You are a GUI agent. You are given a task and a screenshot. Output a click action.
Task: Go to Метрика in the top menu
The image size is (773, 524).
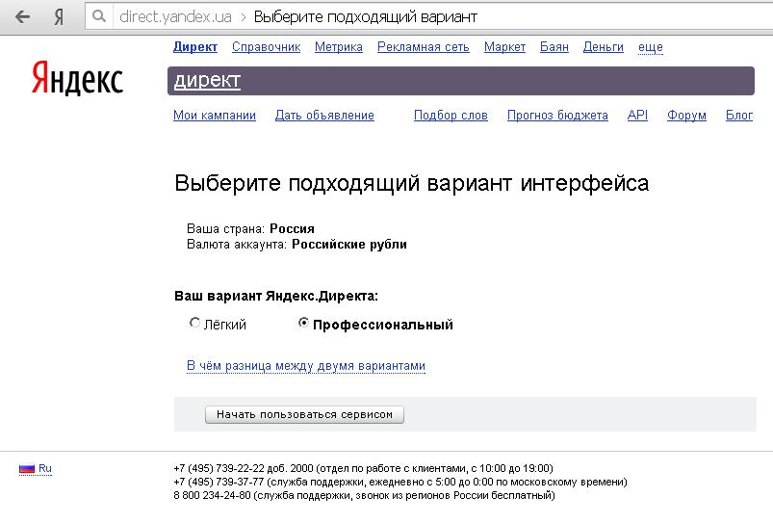[339, 47]
